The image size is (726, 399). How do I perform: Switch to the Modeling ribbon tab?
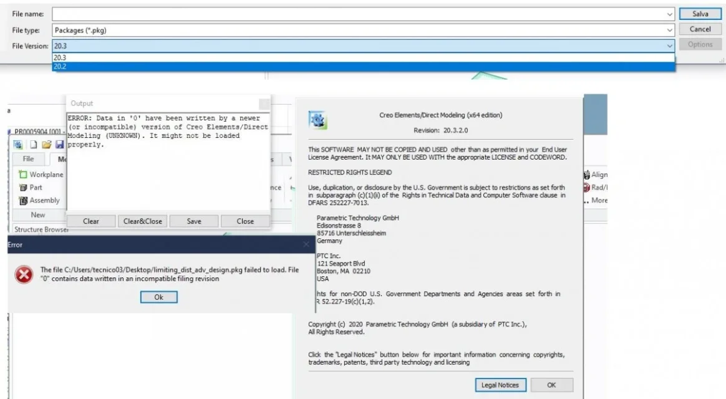tap(59, 159)
